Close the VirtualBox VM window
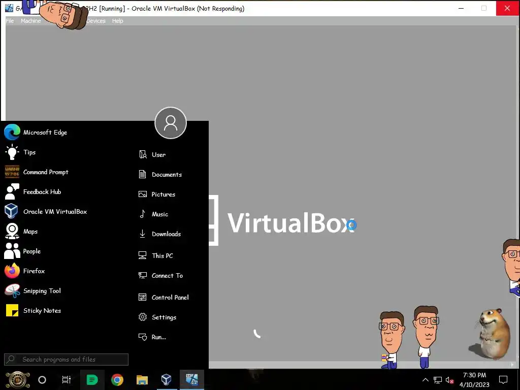 click(x=507, y=8)
